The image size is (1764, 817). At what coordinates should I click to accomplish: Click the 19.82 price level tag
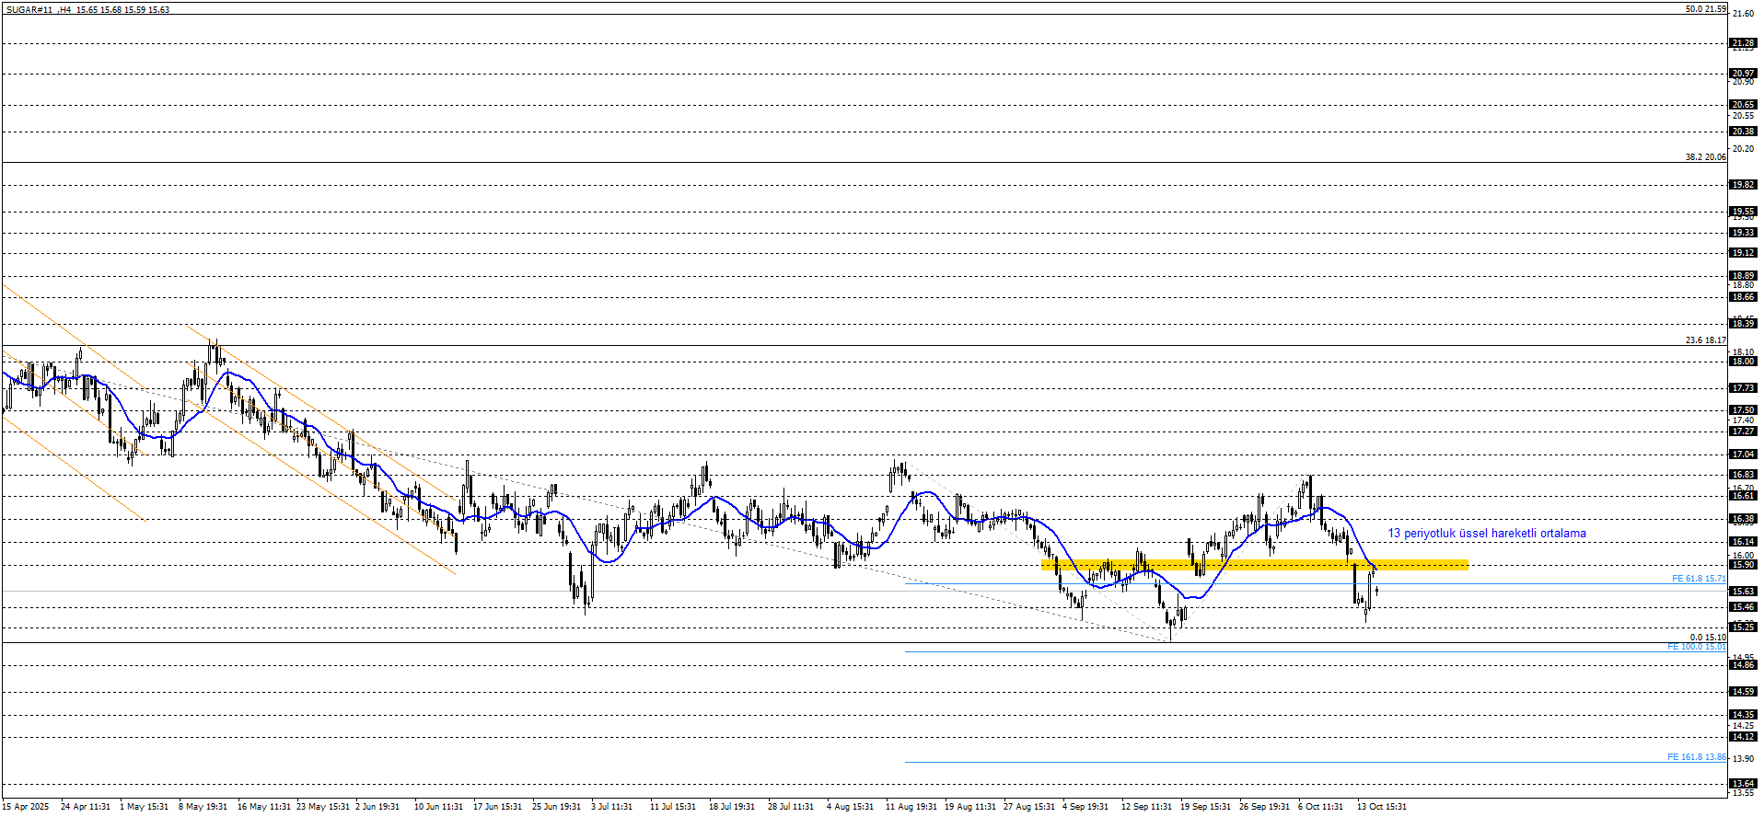click(x=1743, y=185)
